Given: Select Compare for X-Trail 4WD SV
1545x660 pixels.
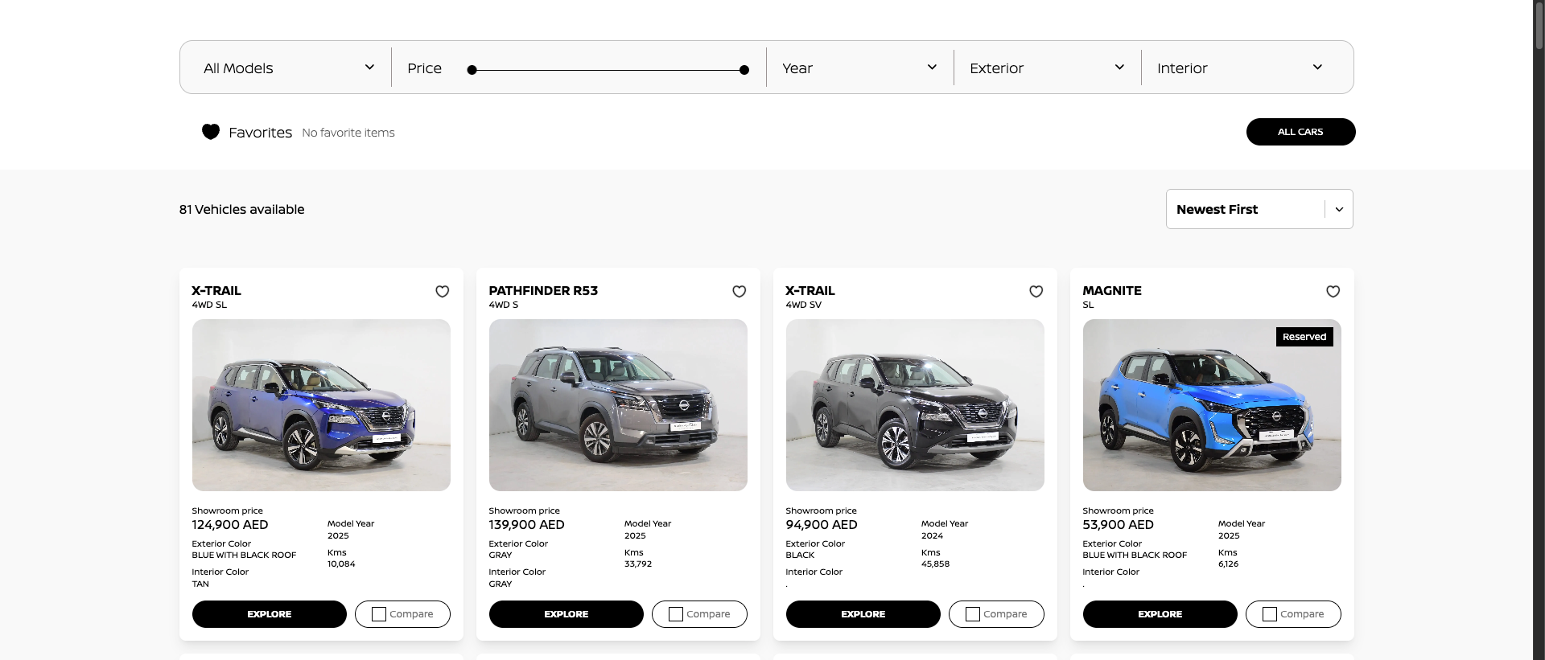Looking at the screenshot, I should coord(973,614).
